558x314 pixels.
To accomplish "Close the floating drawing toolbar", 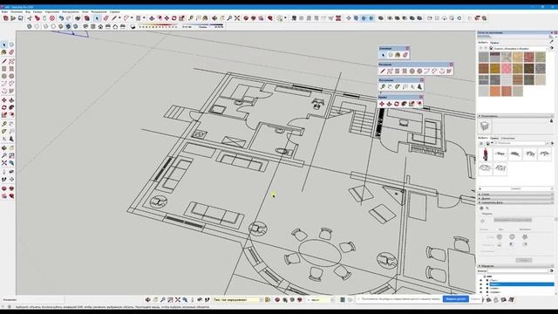I will pos(451,65).
